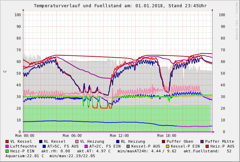240x162 pixels.
Task: Click the Temperaturverlauf und Fuellstand chart title
Action: tap(120, 6)
